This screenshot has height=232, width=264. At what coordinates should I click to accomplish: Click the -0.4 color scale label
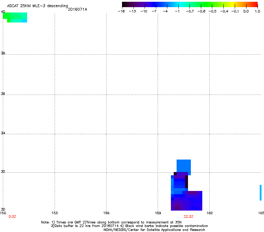224,11
